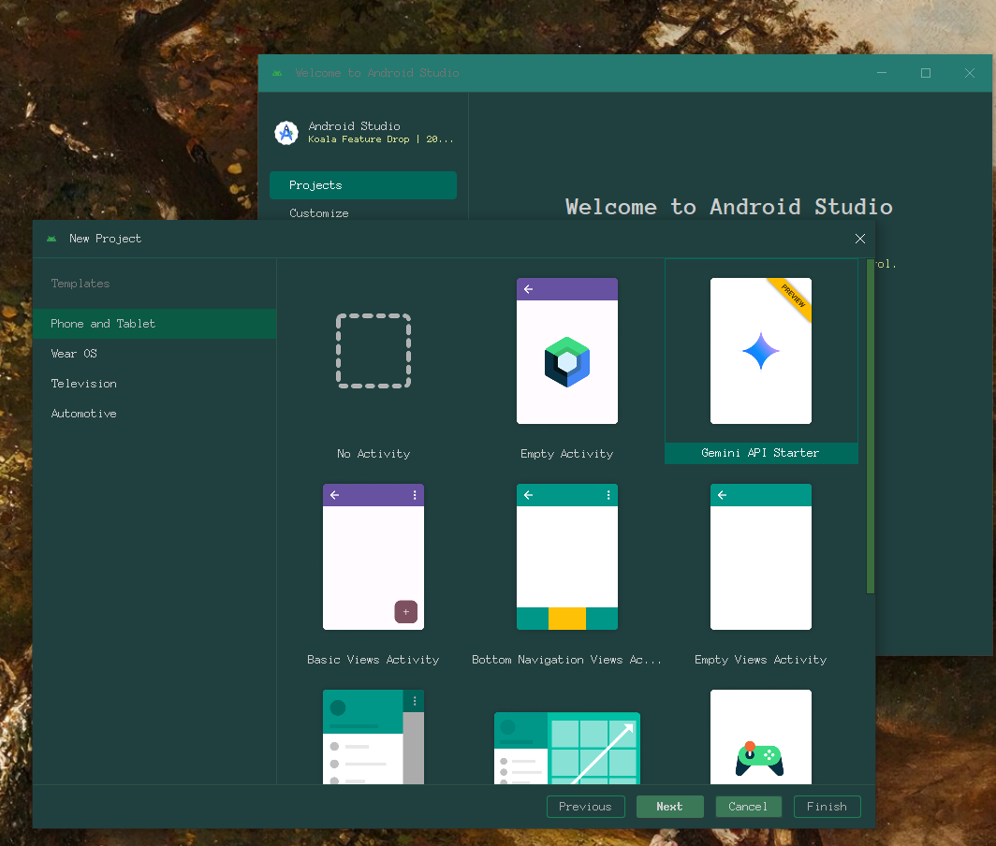This screenshot has width=996, height=846.
Task: Proceed with the Next button
Action: [x=669, y=807]
